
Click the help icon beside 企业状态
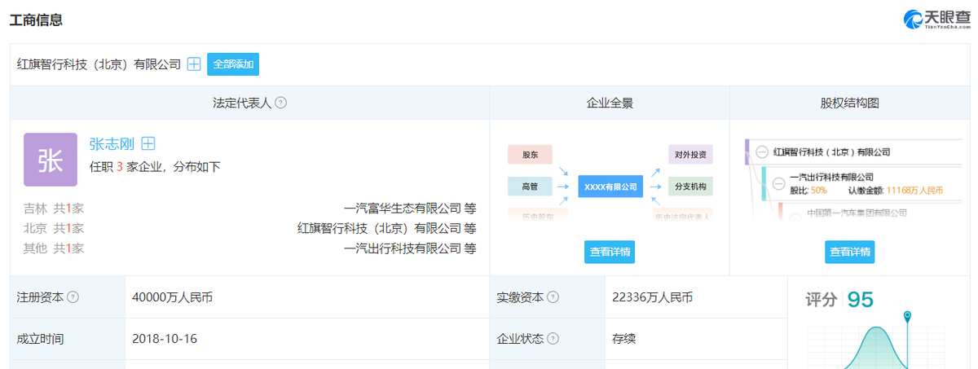(553, 339)
